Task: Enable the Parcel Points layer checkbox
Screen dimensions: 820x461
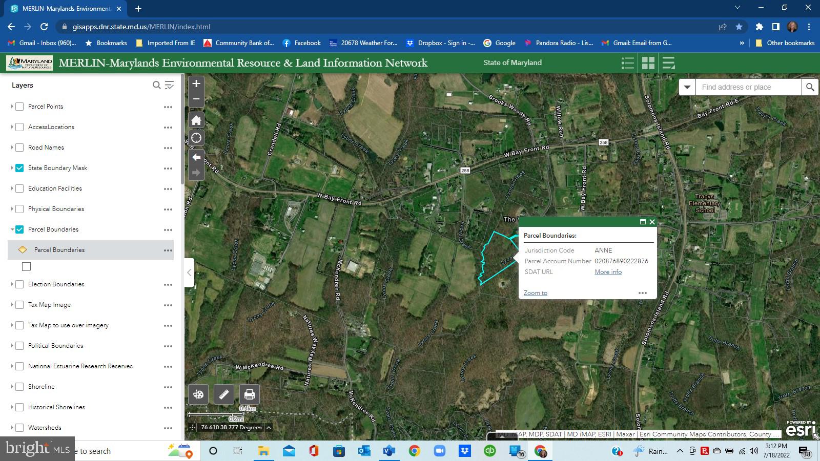Action: coord(19,107)
